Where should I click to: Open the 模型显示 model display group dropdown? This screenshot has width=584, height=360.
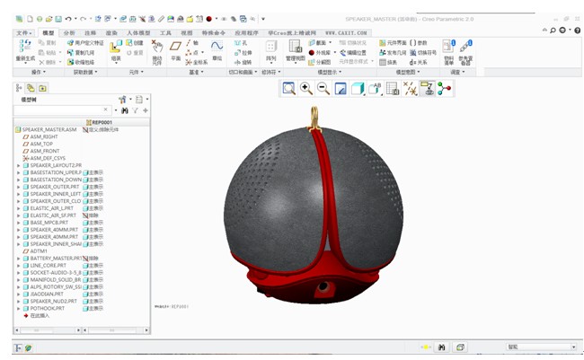click(329, 72)
